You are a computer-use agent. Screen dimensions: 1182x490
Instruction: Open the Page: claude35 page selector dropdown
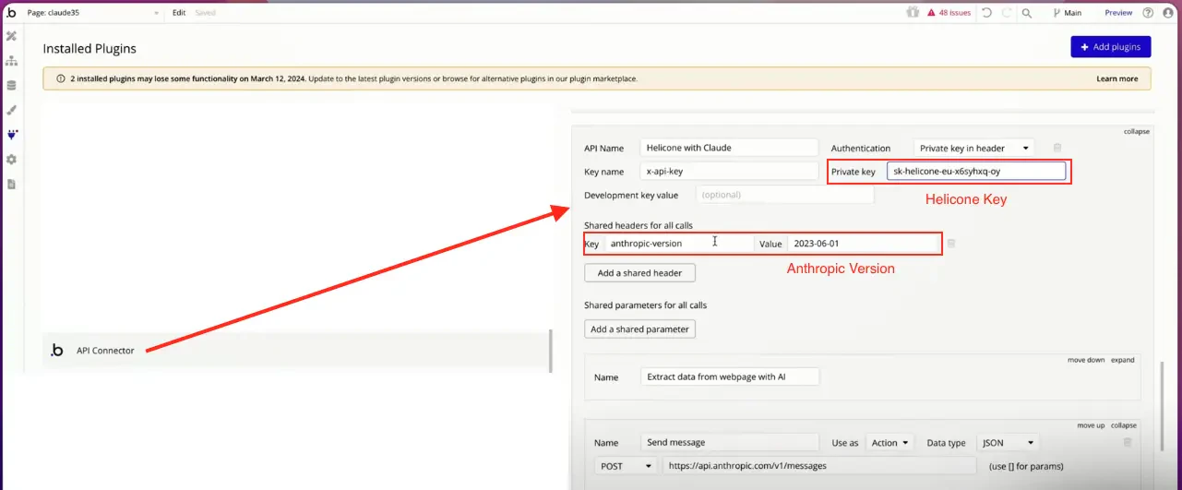(x=93, y=13)
